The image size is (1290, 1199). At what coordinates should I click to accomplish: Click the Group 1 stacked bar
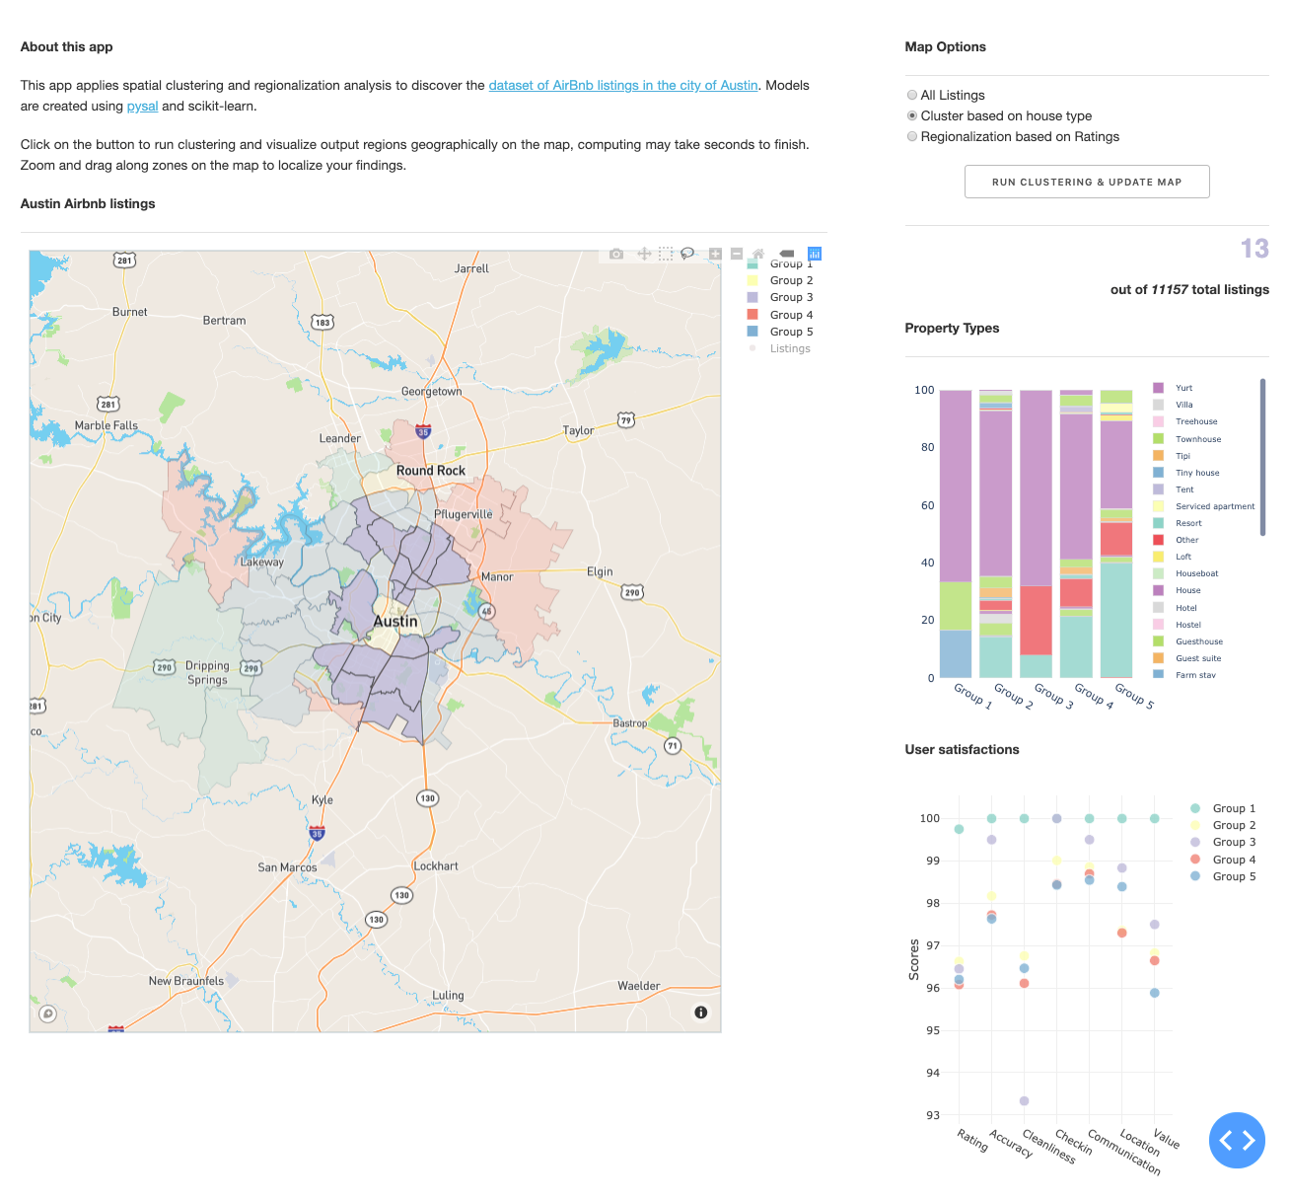tap(956, 534)
